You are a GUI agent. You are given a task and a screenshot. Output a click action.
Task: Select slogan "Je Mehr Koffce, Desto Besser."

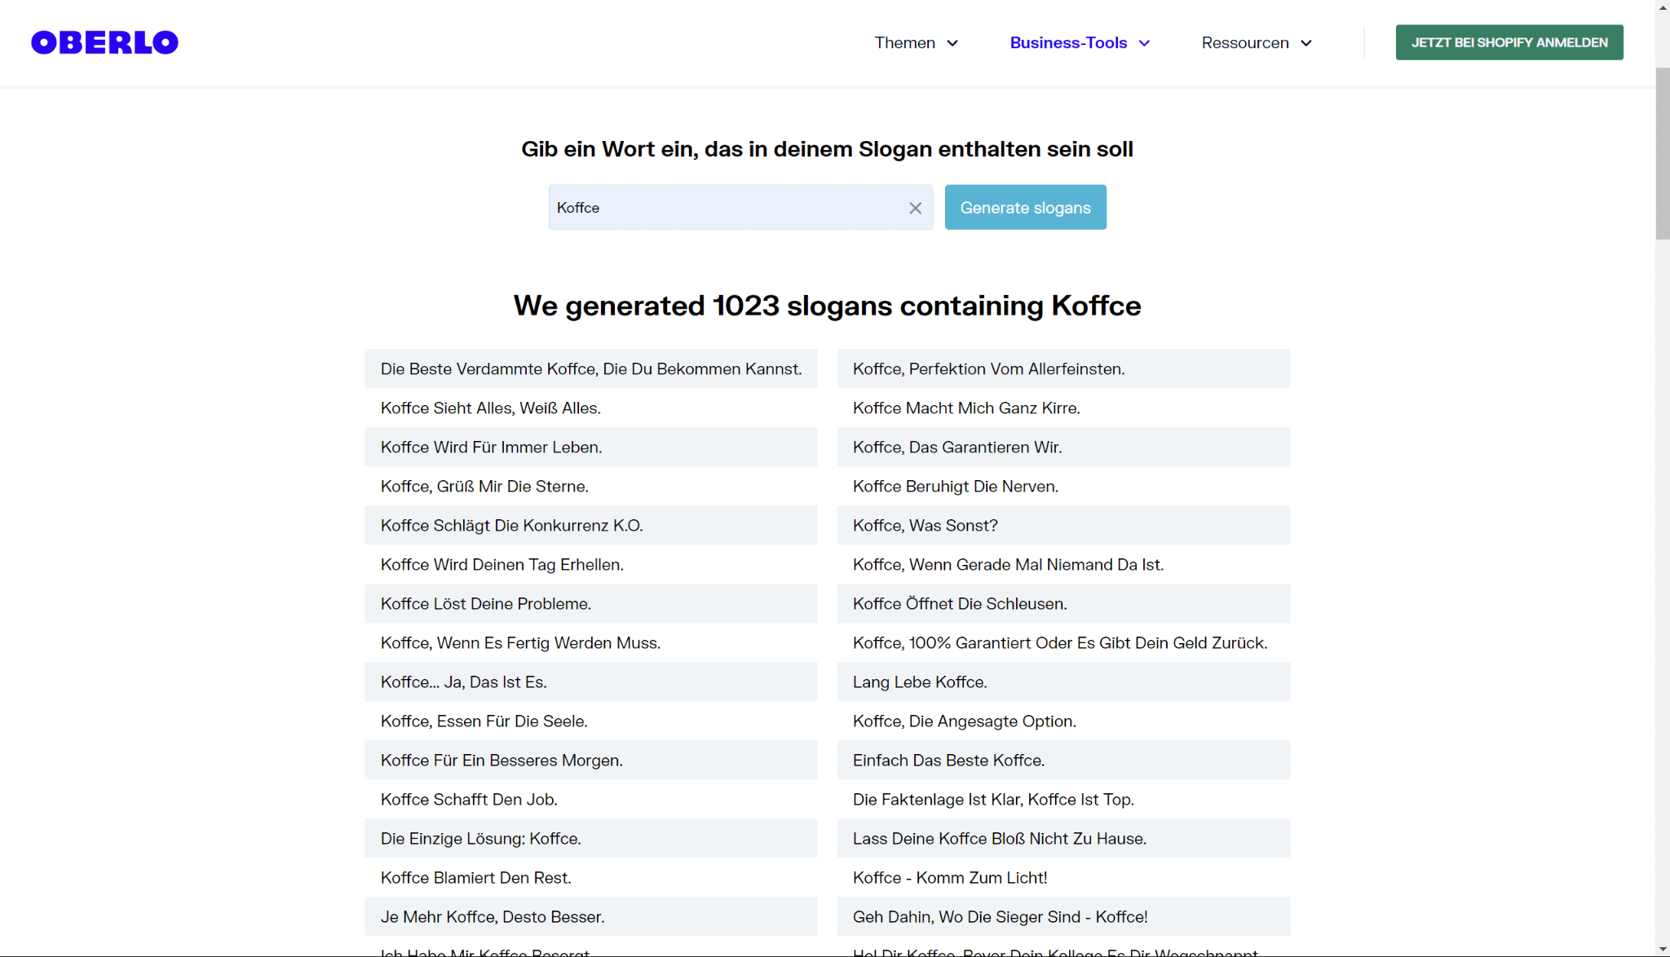[492, 916]
